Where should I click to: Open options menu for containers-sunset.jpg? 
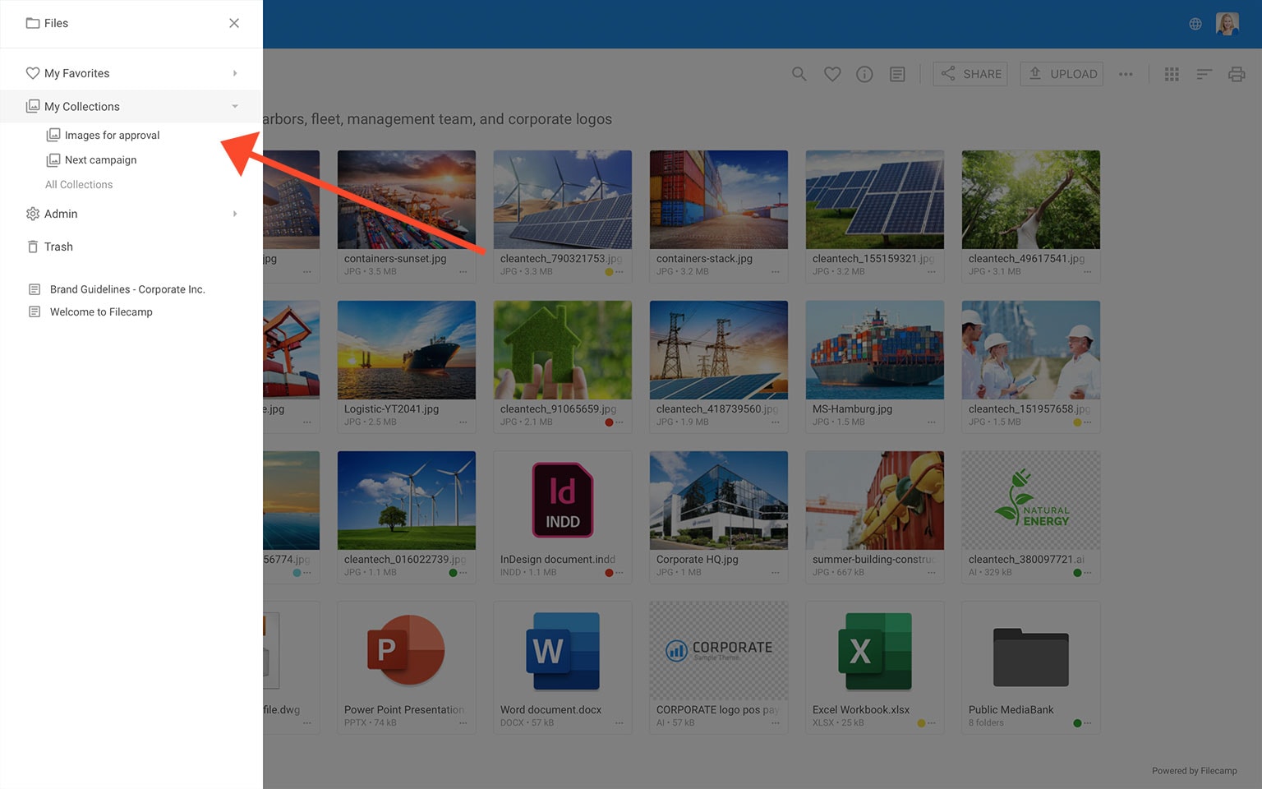click(463, 272)
